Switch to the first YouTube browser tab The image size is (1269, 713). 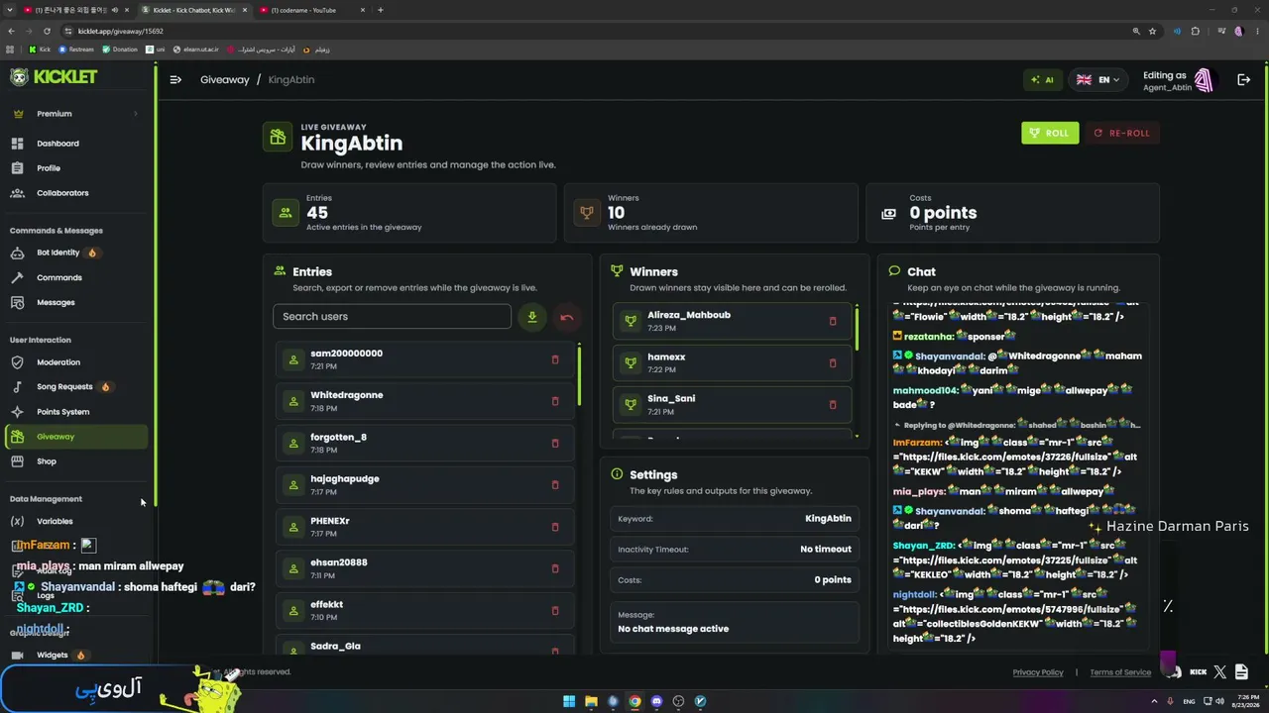[74, 10]
